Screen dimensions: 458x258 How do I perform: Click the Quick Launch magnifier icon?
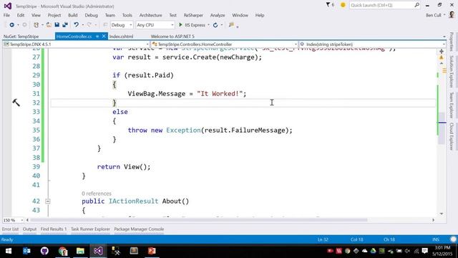(x=416, y=5)
